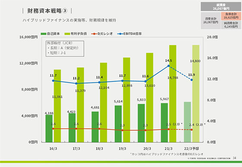The image size is (242, 167).
Task: Click the footnote about ハイブリッドファイナンス考慮後のD/Eレシオ
Action: tap(166, 154)
